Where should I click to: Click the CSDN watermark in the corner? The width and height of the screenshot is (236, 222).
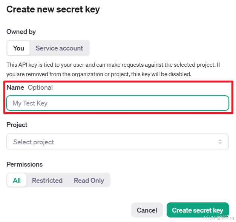[219, 218]
